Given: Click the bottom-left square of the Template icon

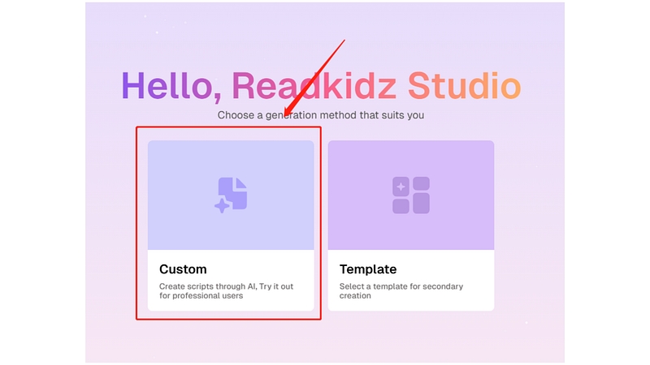Looking at the screenshot, I should [401, 205].
